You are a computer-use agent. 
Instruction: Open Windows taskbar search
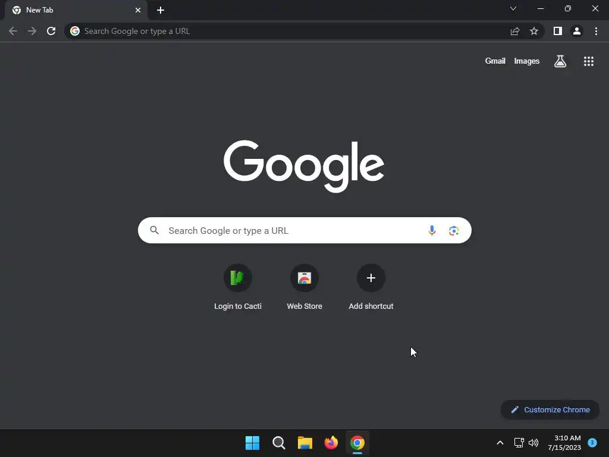tap(278, 443)
